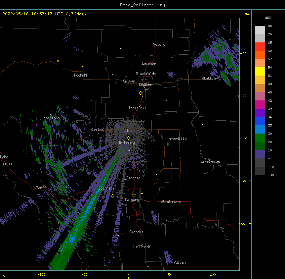
Task: Select the 80 dBZ legend value
Action: (270, 26)
